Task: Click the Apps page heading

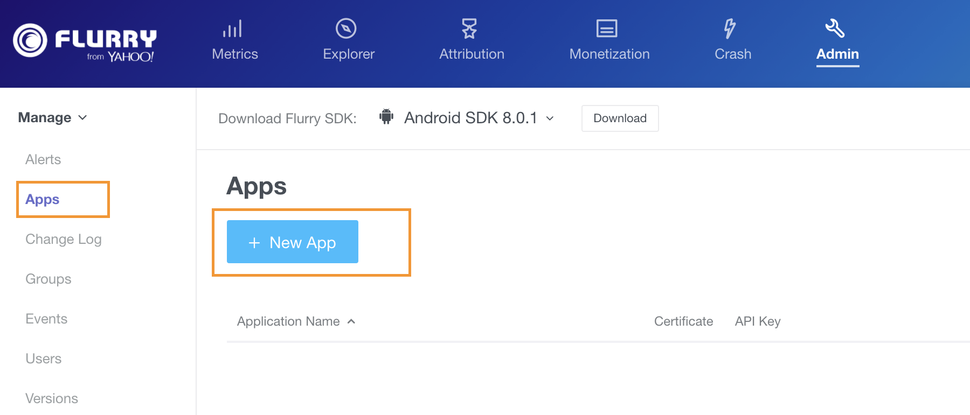Action: (257, 186)
